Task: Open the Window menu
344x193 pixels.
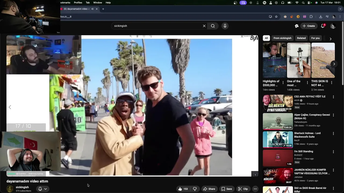Action: (98, 3)
